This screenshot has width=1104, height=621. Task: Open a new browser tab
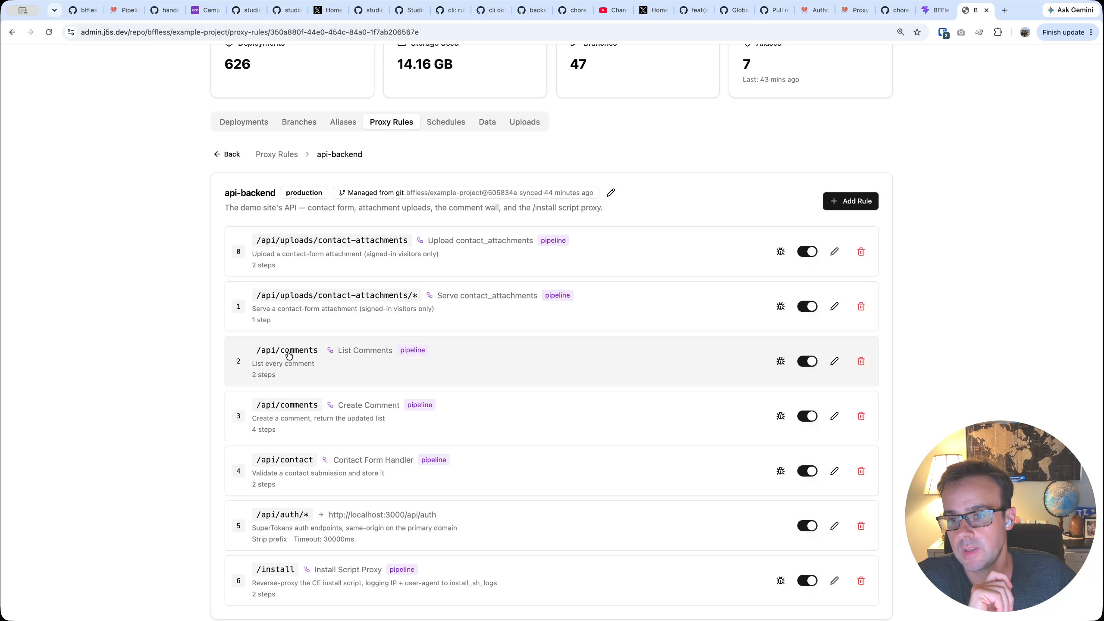[x=1005, y=10]
